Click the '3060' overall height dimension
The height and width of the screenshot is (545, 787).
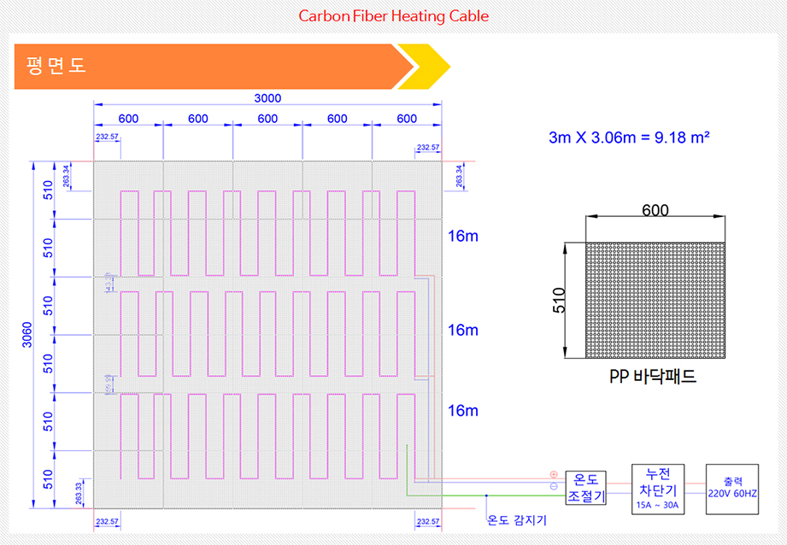[x=27, y=335]
